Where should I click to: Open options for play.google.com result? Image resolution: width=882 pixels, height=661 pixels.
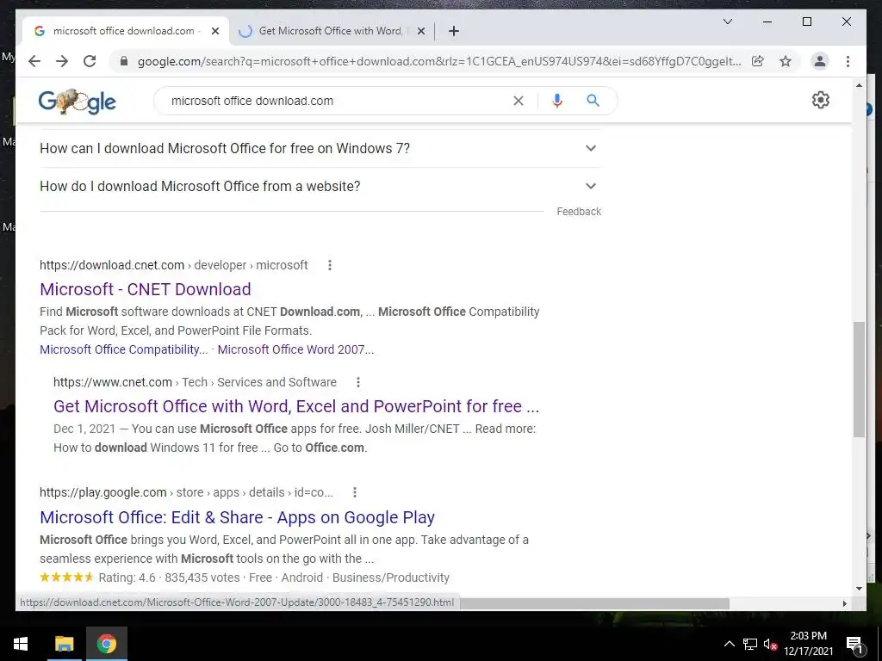(354, 492)
